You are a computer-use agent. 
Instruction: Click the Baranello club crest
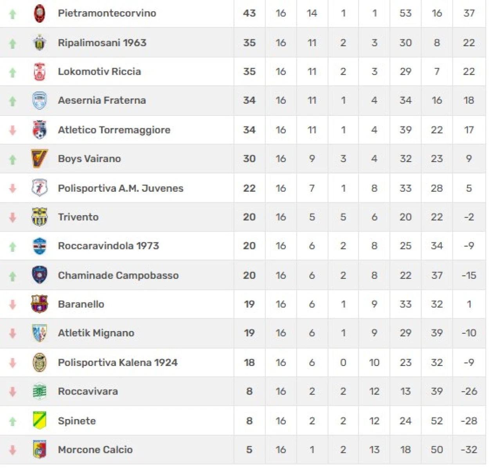coord(40,304)
